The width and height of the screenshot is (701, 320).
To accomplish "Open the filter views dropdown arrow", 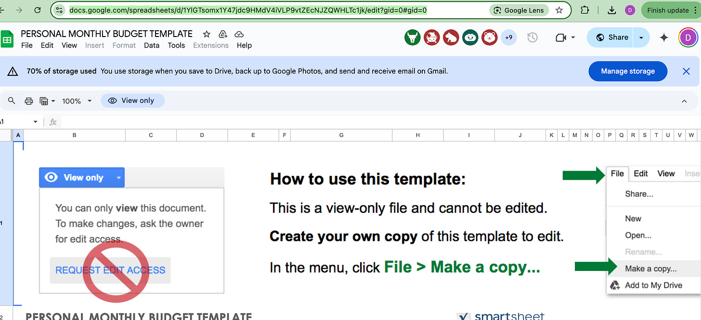I will pyautogui.click(x=53, y=101).
